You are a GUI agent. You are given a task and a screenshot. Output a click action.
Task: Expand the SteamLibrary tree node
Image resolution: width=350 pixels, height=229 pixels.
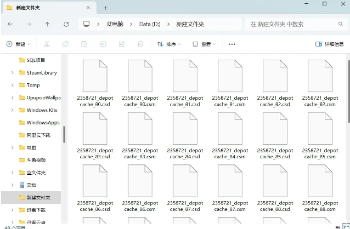point(12,73)
